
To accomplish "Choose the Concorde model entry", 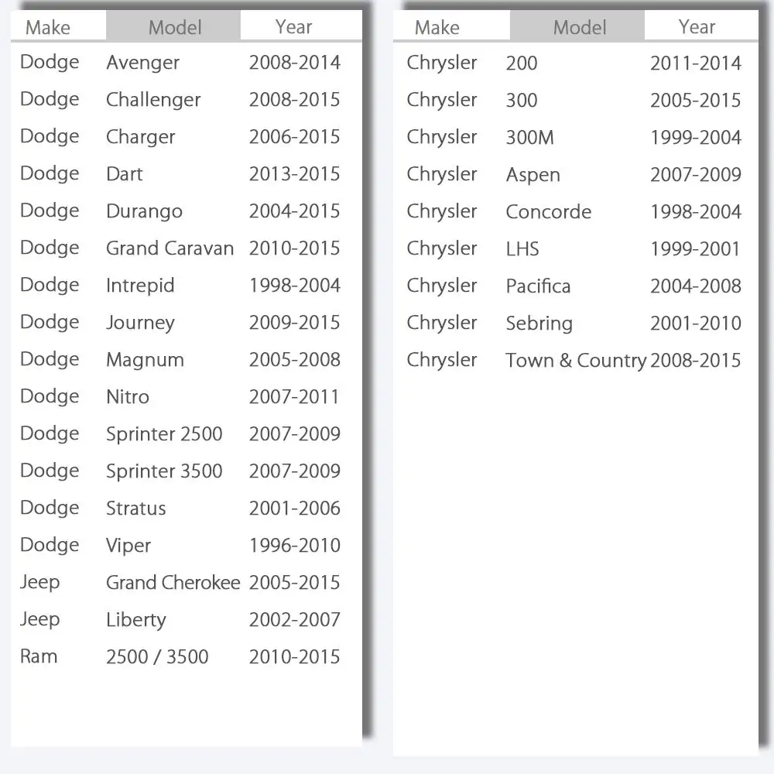I will [548, 211].
